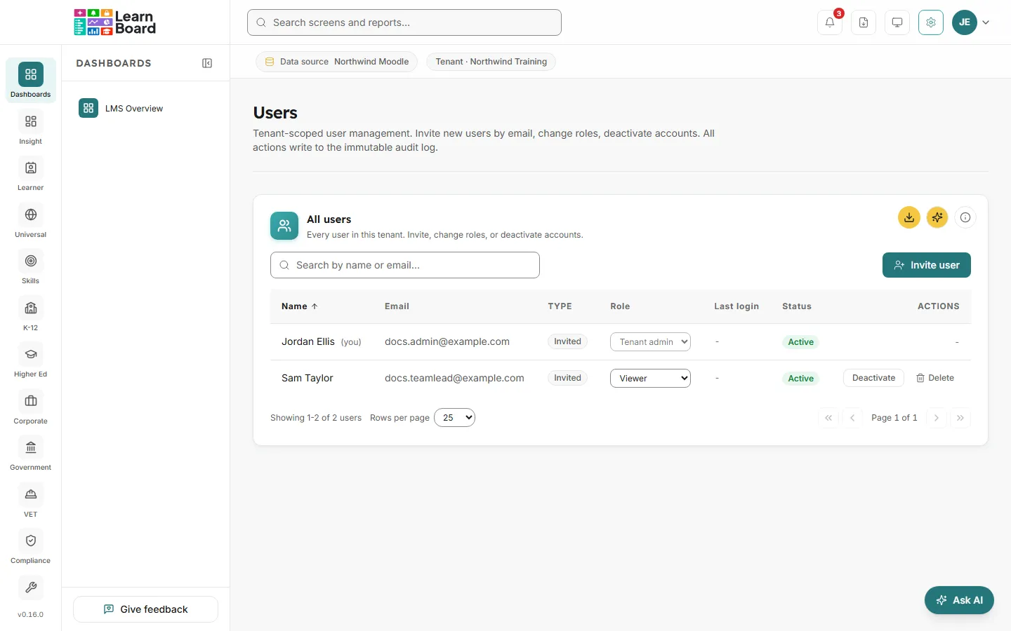Open the Insight section
Screen dimensions: 1011x631
pos(30,128)
